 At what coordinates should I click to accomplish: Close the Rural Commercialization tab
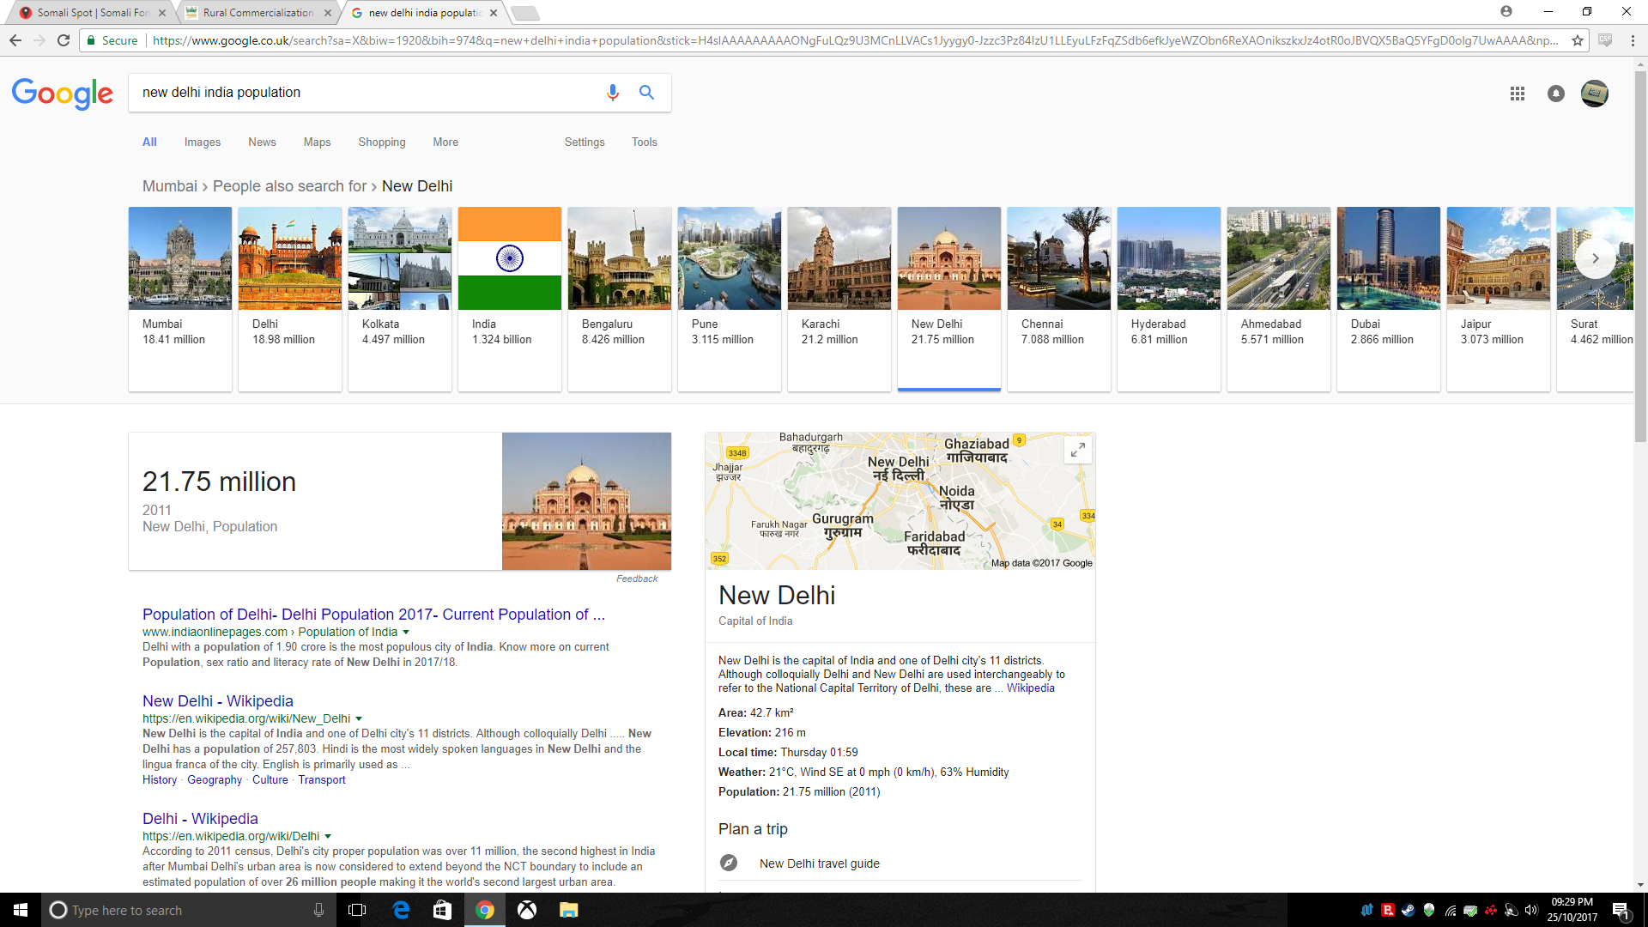pyautogui.click(x=328, y=13)
